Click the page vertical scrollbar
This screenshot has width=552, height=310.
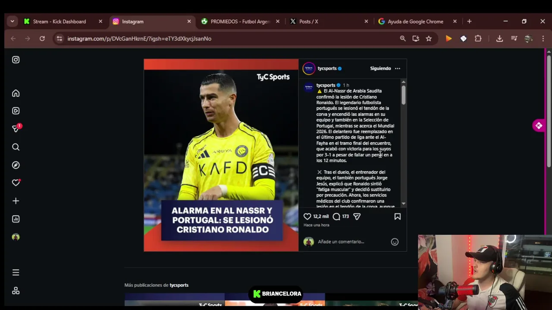click(x=549, y=112)
